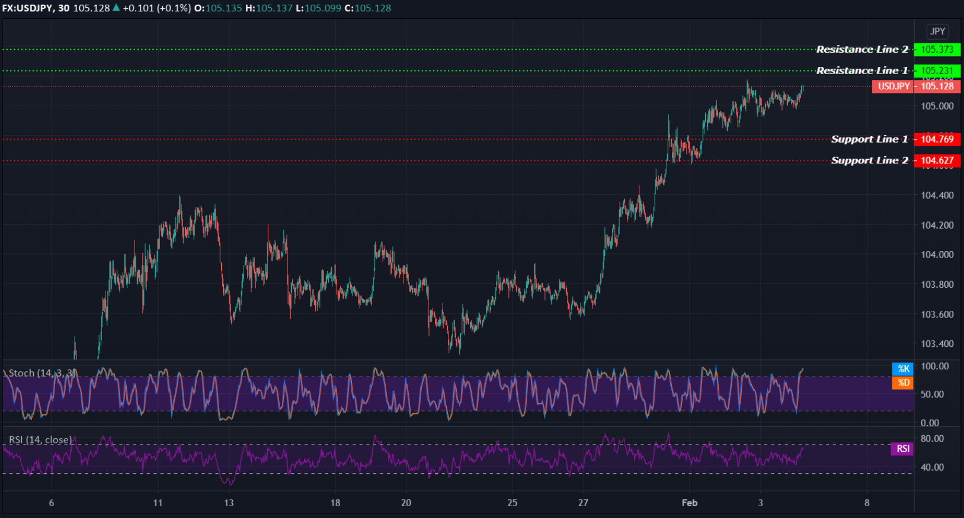Select the Resistance Line 2 text label
Screen dimensions: 964x518
click(862, 49)
